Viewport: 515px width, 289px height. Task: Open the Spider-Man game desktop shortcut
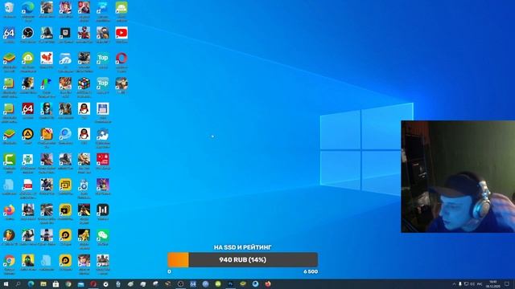[84, 33]
